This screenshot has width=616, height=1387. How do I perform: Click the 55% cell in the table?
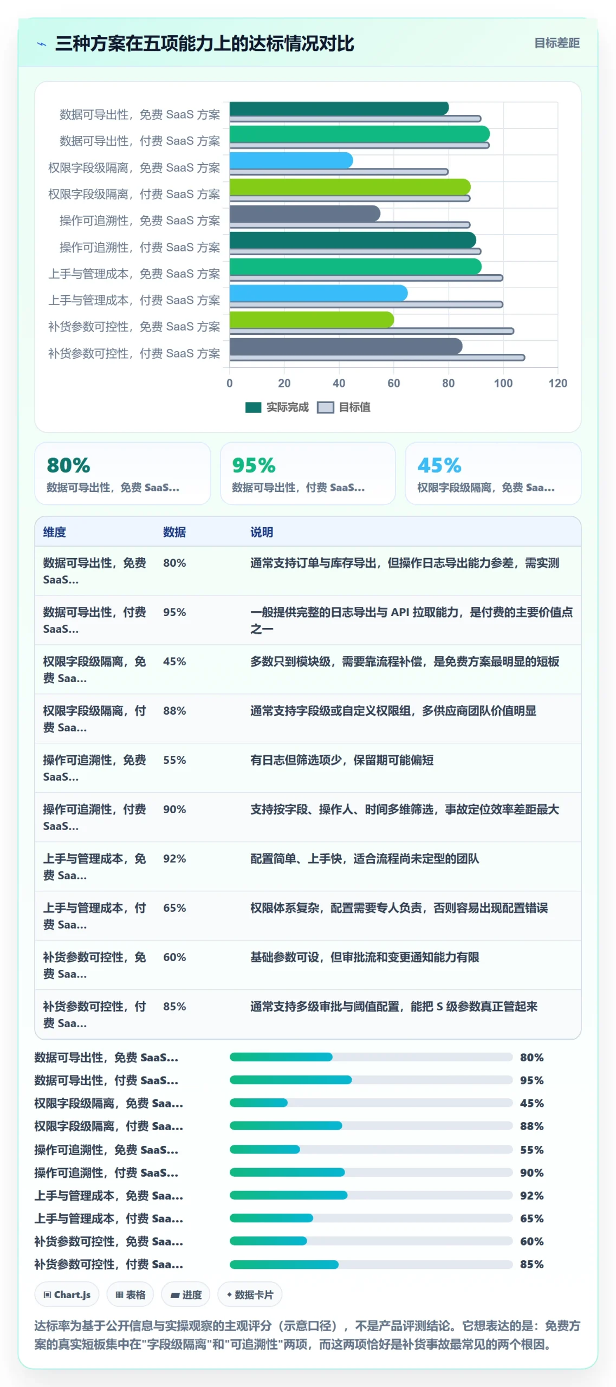174,760
